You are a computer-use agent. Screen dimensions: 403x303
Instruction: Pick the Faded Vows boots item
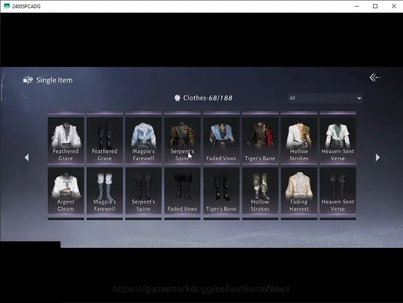(x=182, y=191)
